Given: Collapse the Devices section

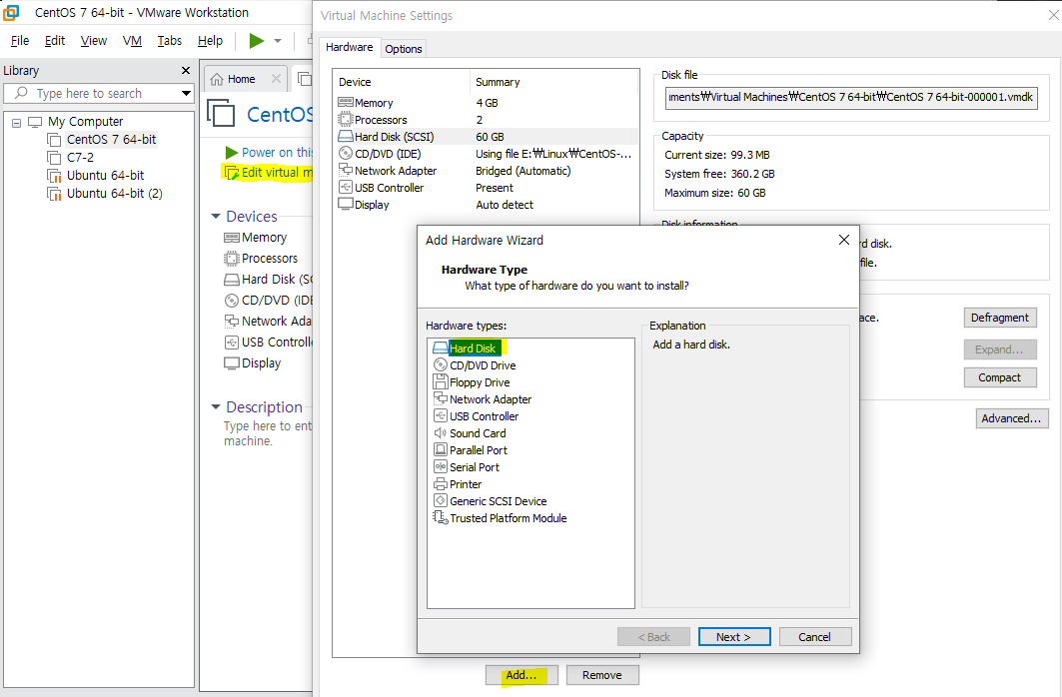Looking at the screenshot, I should tap(216, 217).
